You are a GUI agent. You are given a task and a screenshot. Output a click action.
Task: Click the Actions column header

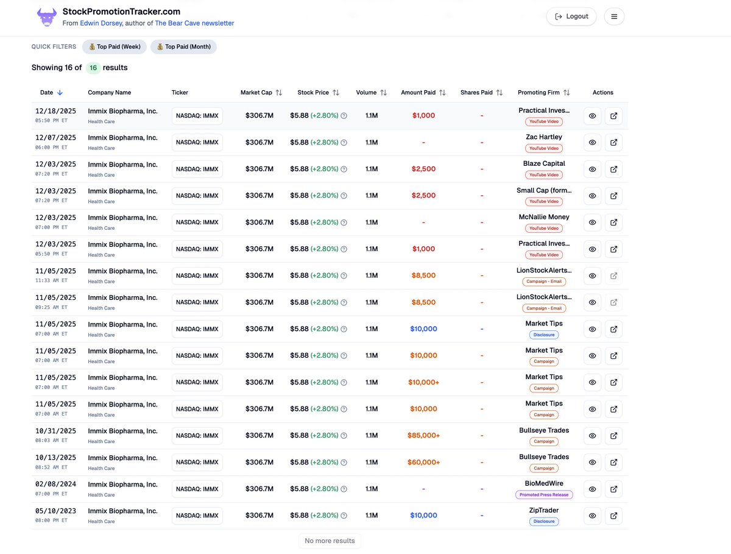click(x=603, y=93)
